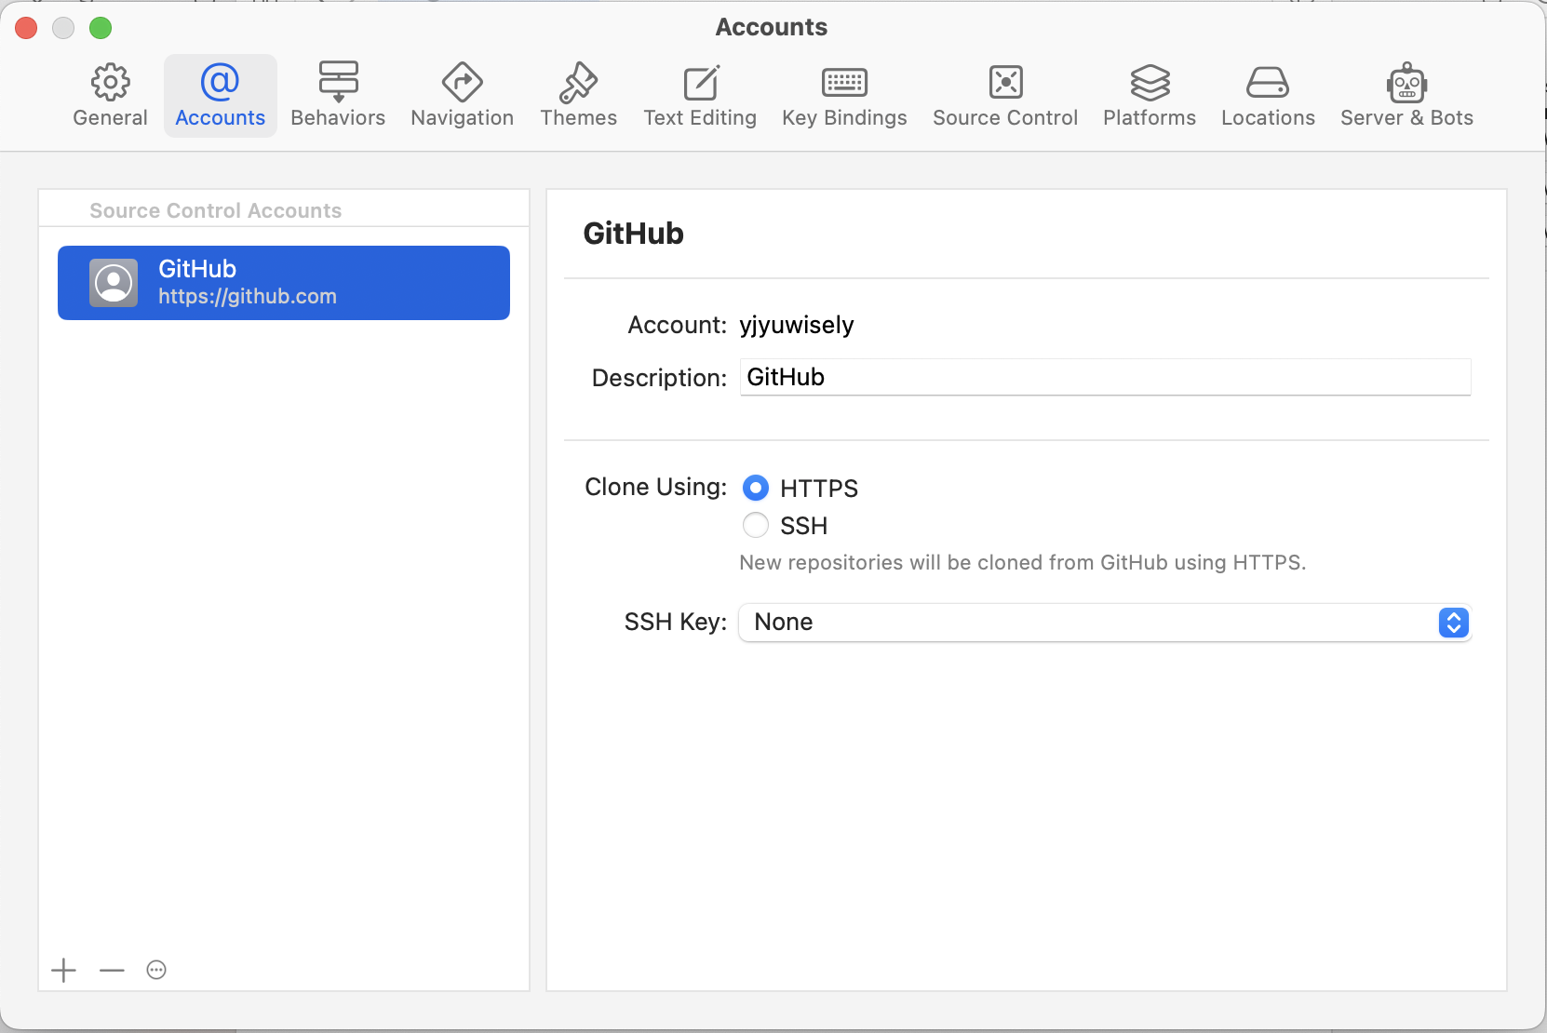The height and width of the screenshot is (1033, 1547).
Task: Open the Navigation preferences icon
Action: tap(463, 83)
